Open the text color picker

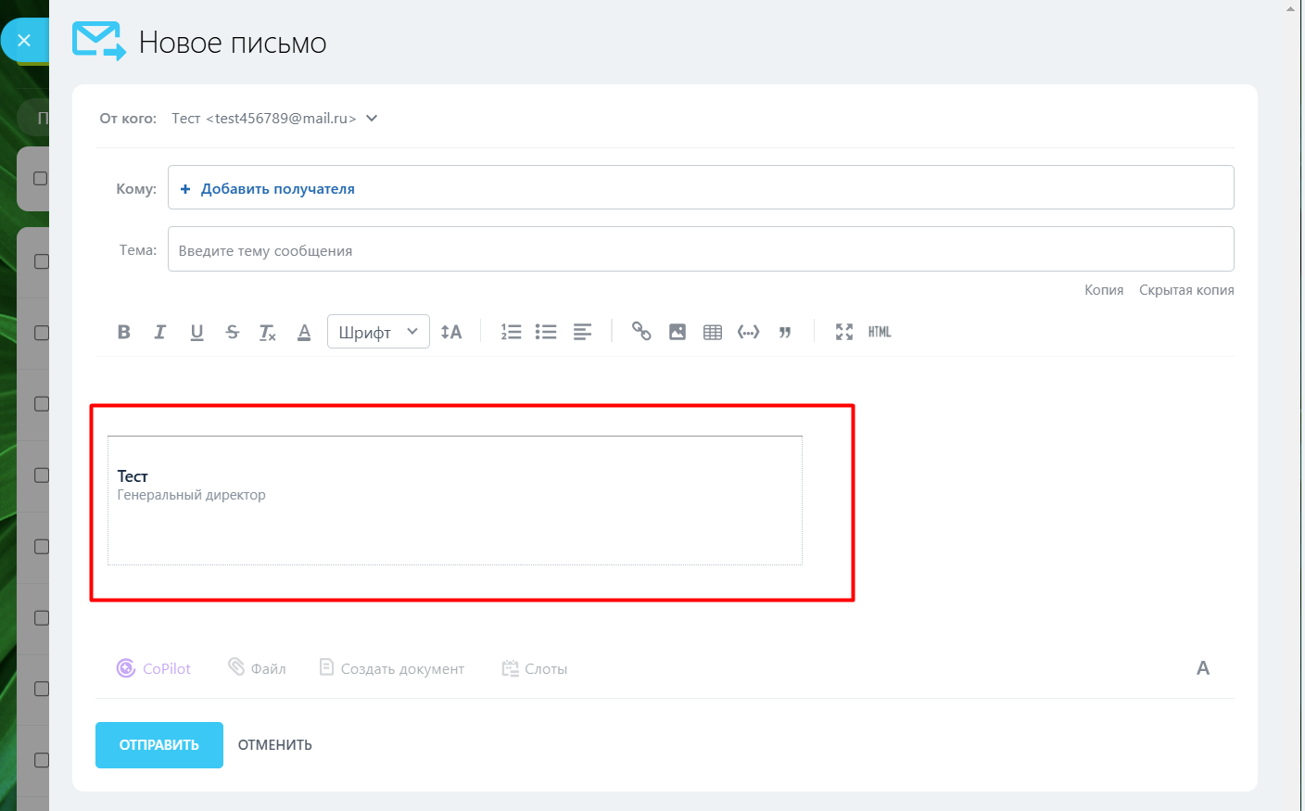[304, 331]
